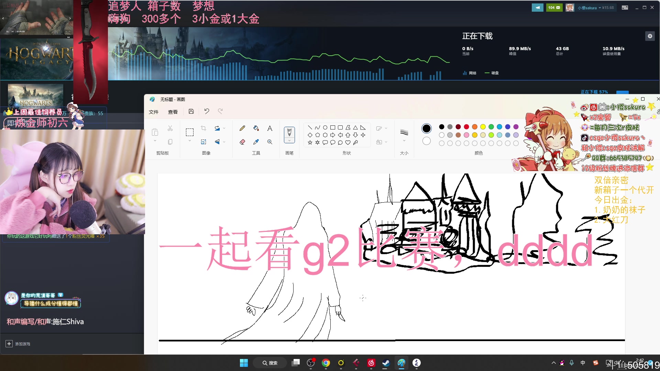Pick the pink color swatch

tap(466, 135)
